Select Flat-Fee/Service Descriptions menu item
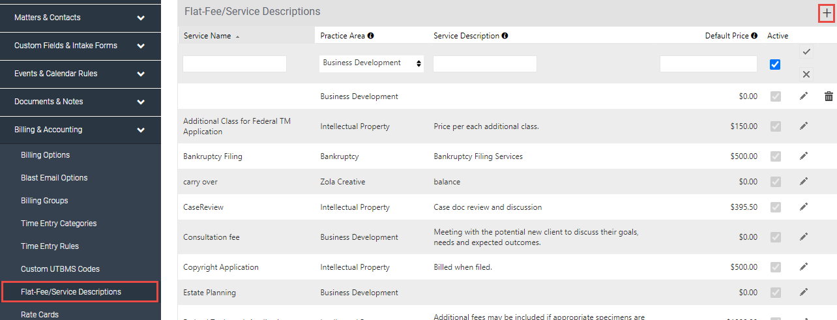The width and height of the screenshot is (837, 320). tap(80, 292)
